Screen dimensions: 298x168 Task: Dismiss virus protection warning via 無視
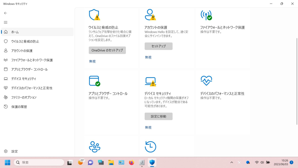tap(92, 61)
